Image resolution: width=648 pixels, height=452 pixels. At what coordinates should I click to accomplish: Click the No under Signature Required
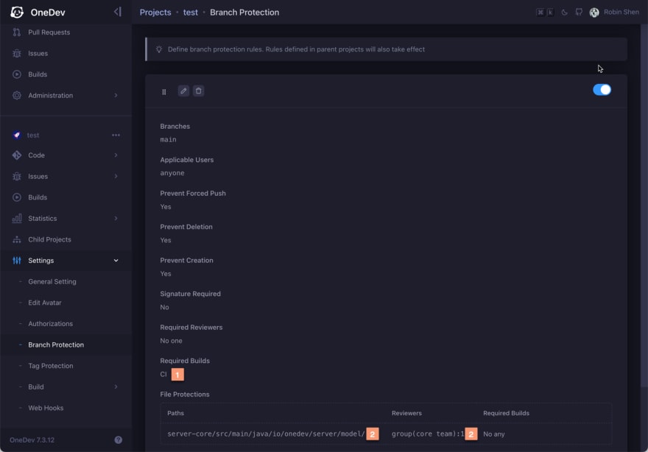[164, 307]
